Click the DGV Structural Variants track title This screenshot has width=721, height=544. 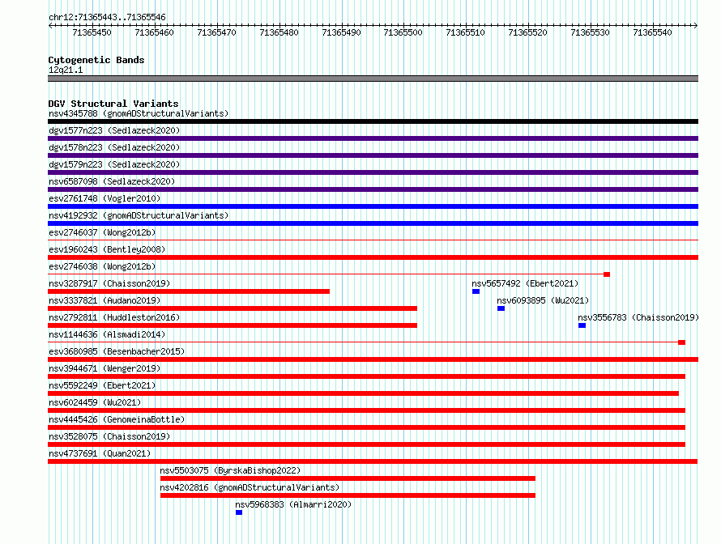coord(113,104)
